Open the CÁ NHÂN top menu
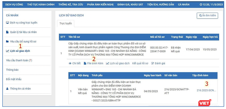This screenshot has width=226, height=109. pyautogui.click(x=184, y=5)
